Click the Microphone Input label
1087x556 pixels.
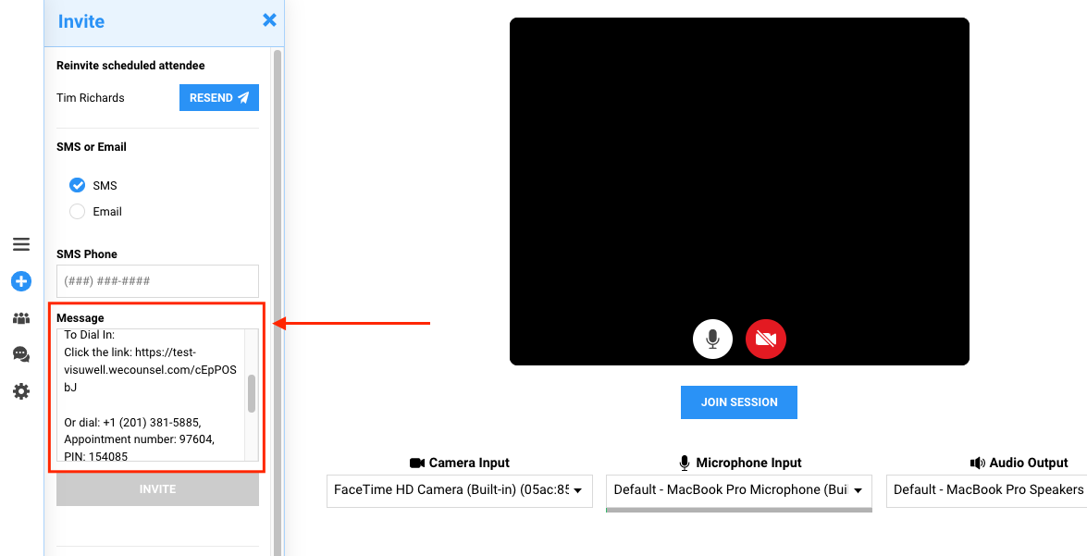(x=747, y=463)
